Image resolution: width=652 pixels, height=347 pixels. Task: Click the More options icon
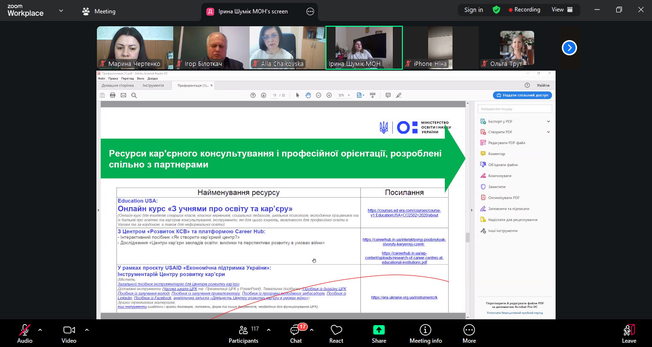[469, 330]
